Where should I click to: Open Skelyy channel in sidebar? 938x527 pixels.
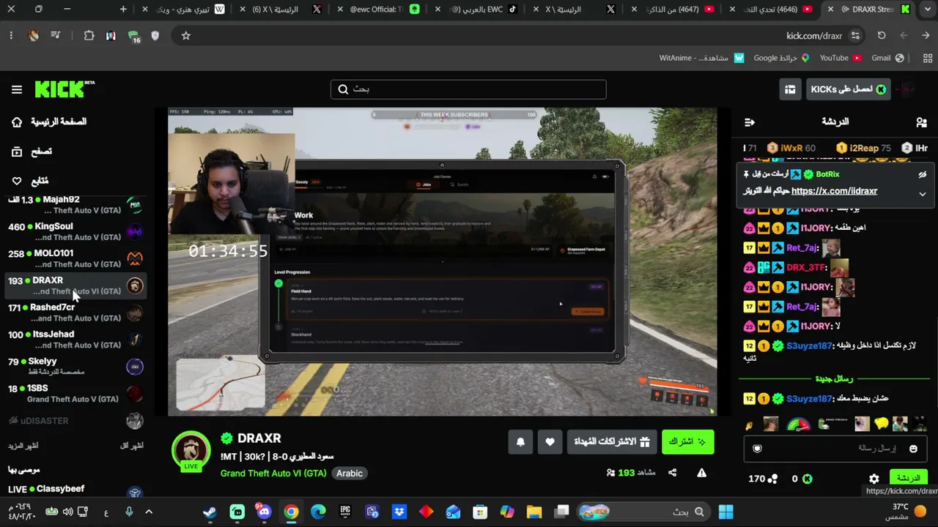(75, 367)
